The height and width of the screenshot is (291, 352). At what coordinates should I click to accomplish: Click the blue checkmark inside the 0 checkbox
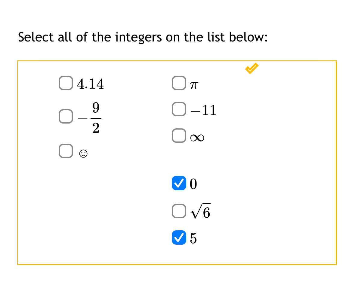coord(179,184)
